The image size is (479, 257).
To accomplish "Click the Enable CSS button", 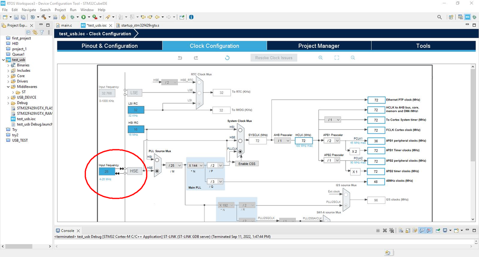I will pyautogui.click(x=247, y=164).
